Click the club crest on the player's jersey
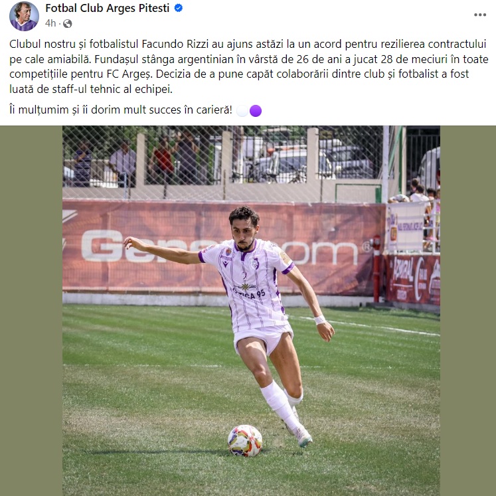Viewport: 496px width, 496px height. pyautogui.click(x=255, y=263)
